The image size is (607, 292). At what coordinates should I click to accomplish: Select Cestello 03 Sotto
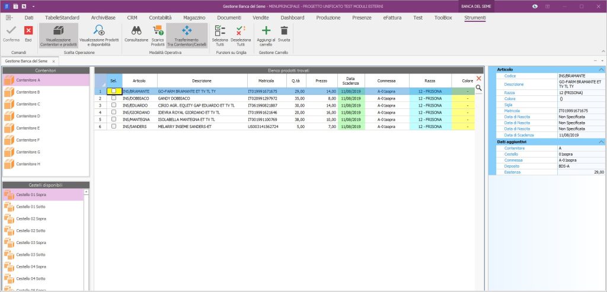click(x=43, y=255)
